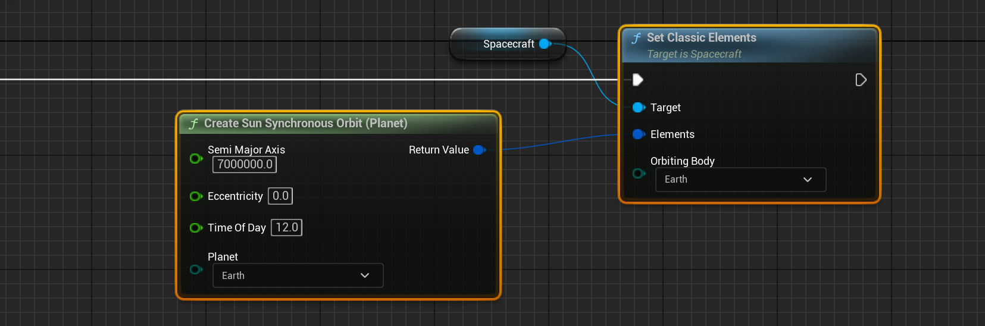Click the Orbiting Body input pin
This screenshot has width=985, height=326.
pyautogui.click(x=639, y=174)
